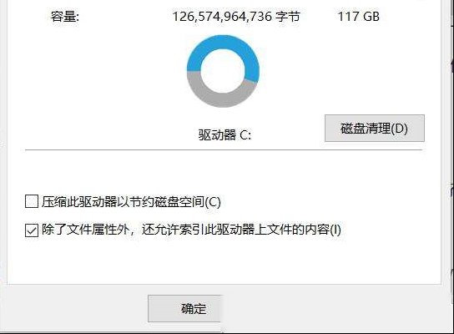Click the 驱动器 C: drive label
Image resolution: width=454 pixels, height=334 pixels.
tap(224, 134)
